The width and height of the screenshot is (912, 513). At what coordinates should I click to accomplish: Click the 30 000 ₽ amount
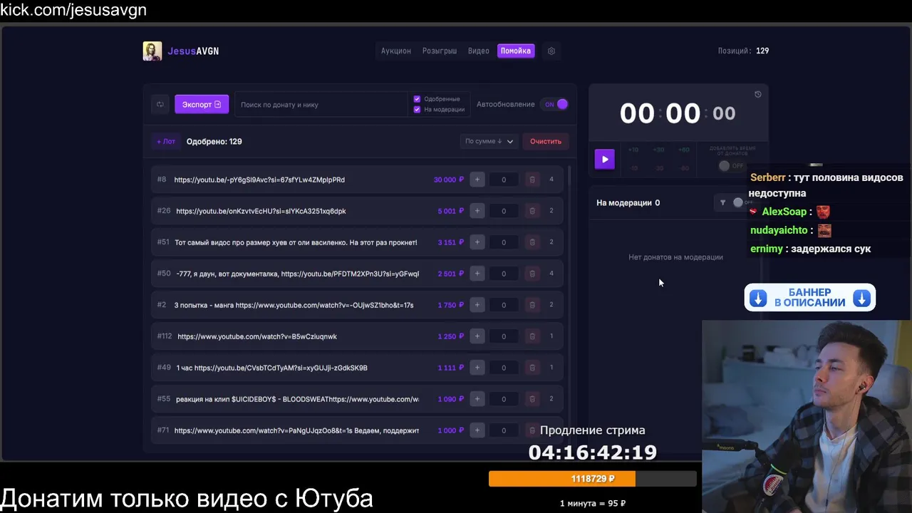tap(449, 180)
